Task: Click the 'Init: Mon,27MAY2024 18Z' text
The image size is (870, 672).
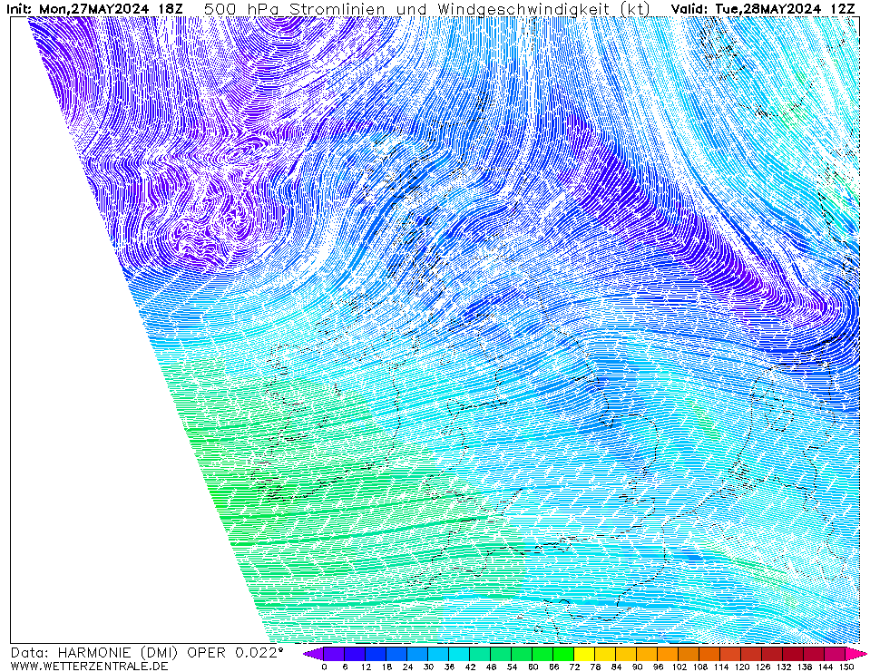Action: (94, 9)
